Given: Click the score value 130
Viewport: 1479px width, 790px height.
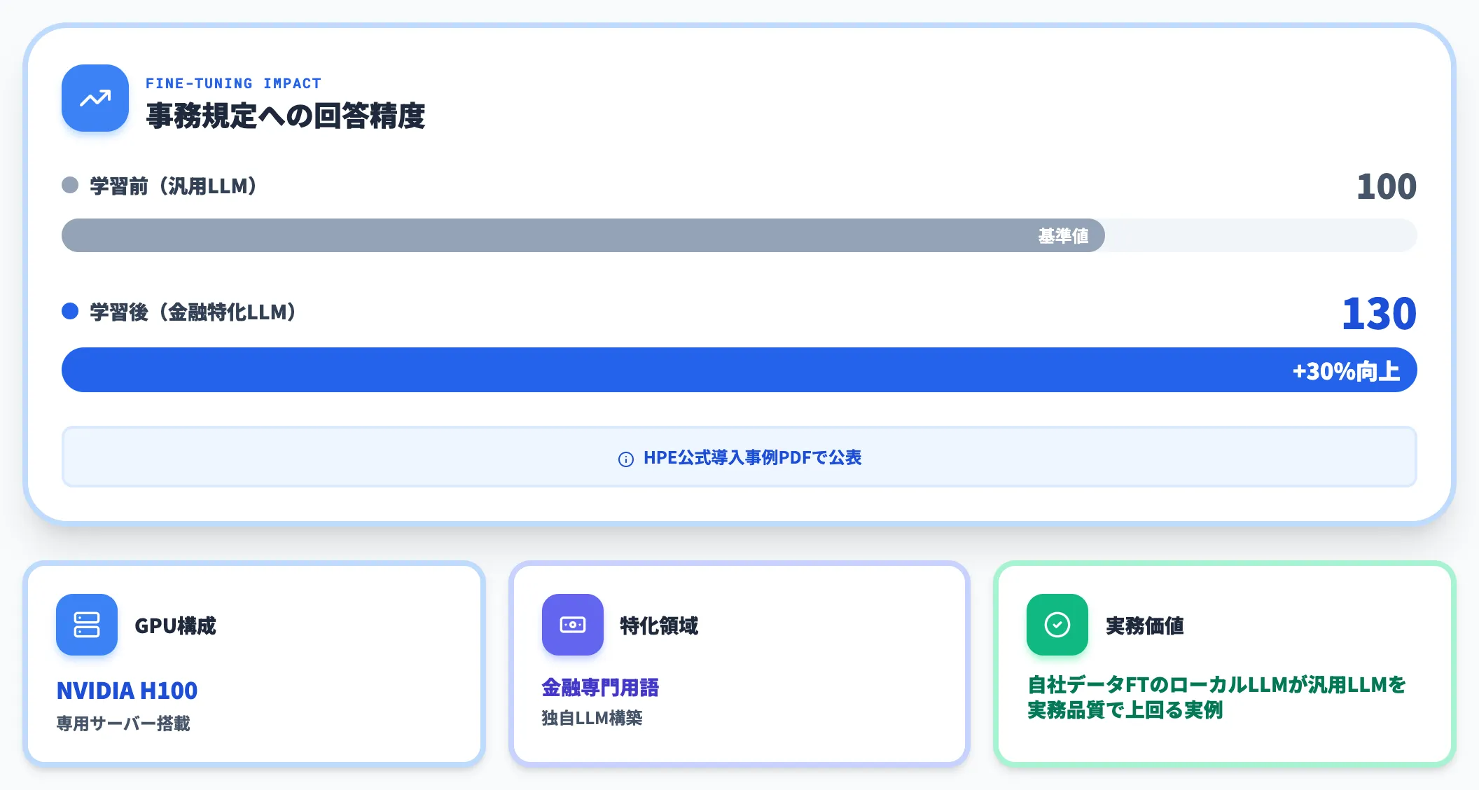Looking at the screenshot, I should click(1379, 313).
